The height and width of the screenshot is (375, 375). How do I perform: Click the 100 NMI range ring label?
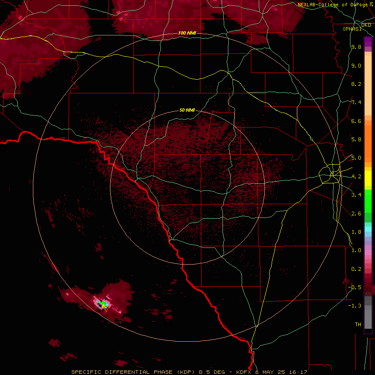tap(187, 33)
